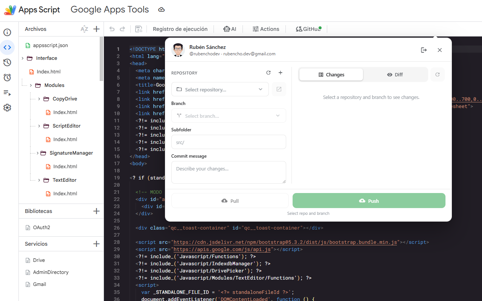Open Project Settings gear icon
This screenshot has height=301, width=482.
pyautogui.click(x=7, y=108)
